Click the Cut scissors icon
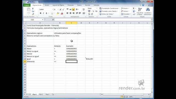 (x=33, y=9)
